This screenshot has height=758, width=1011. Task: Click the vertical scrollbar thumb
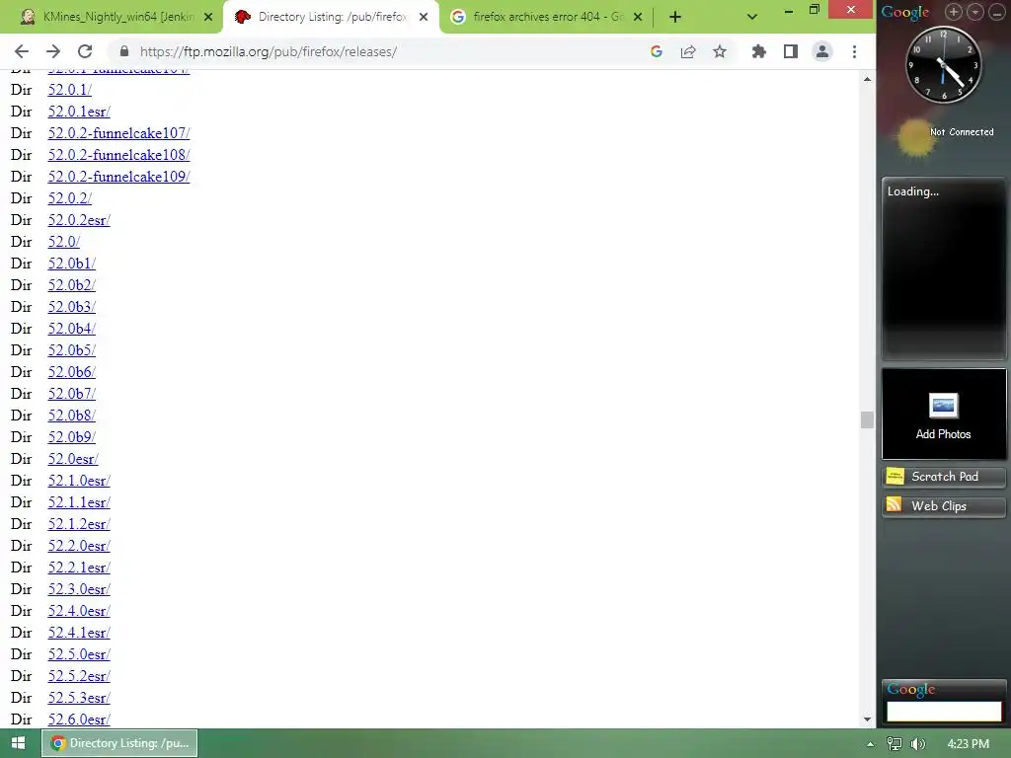[x=867, y=419]
